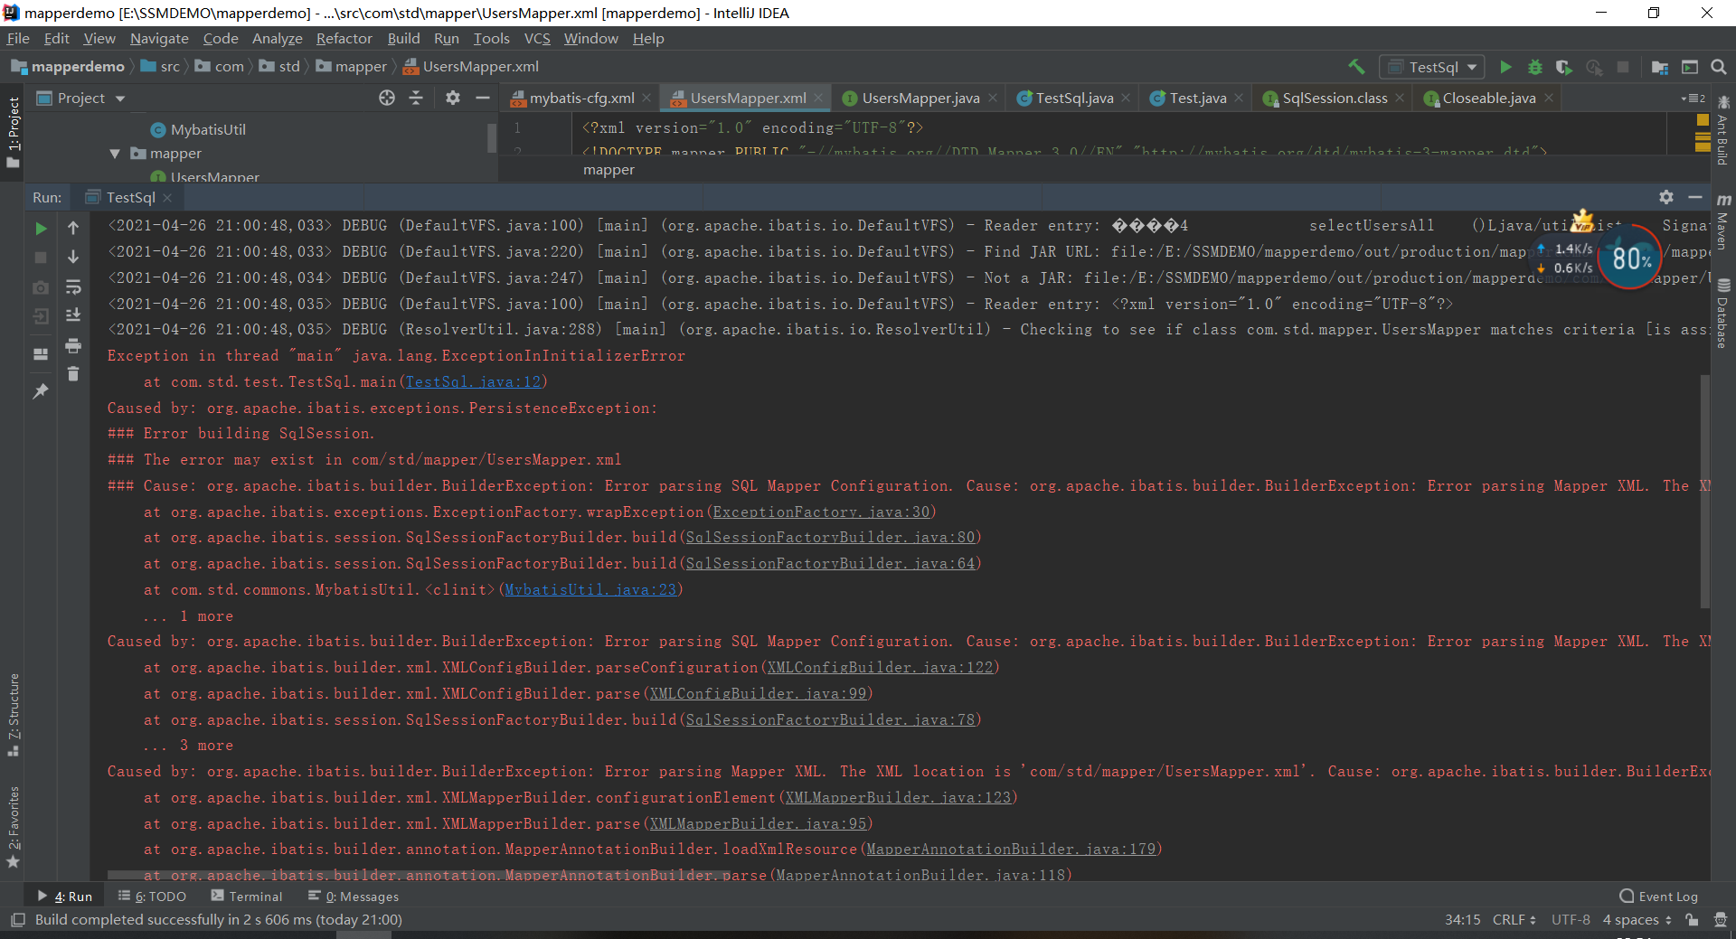Viewport: 1736px width, 939px height.
Task: Open the Ant Build tool window
Action: (1723, 132)
